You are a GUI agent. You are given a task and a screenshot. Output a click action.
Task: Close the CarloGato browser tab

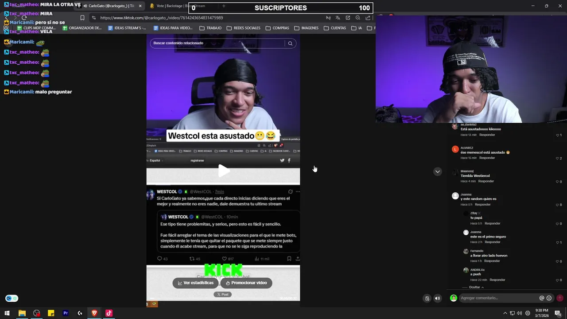[140, 6]
